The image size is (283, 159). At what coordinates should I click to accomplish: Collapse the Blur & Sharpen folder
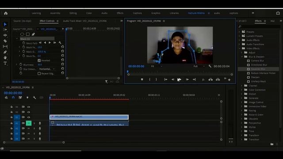[242, 57]
